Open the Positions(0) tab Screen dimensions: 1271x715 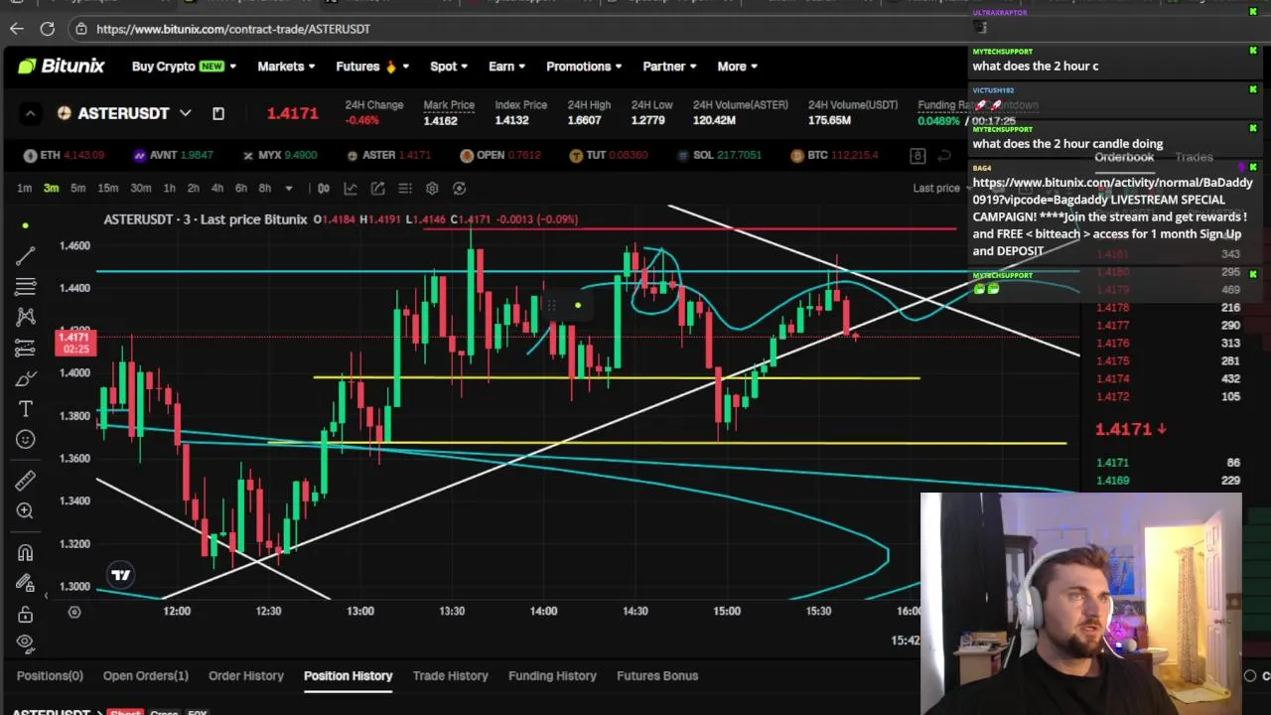pyautogui.click(x=50, y=675)
